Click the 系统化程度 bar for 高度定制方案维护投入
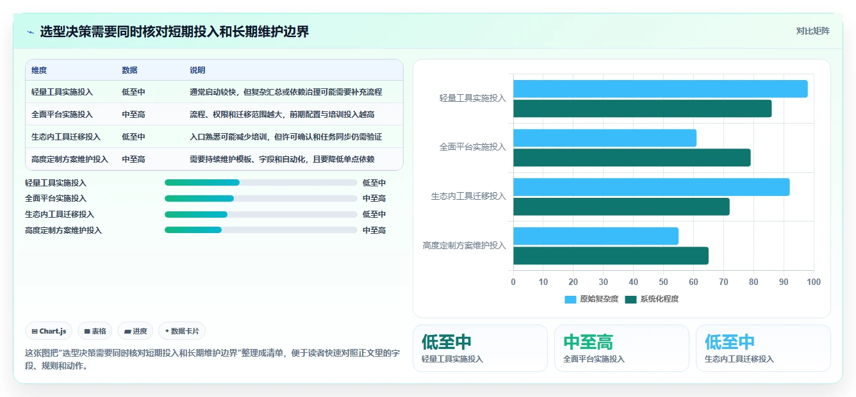 pos(611,256)
